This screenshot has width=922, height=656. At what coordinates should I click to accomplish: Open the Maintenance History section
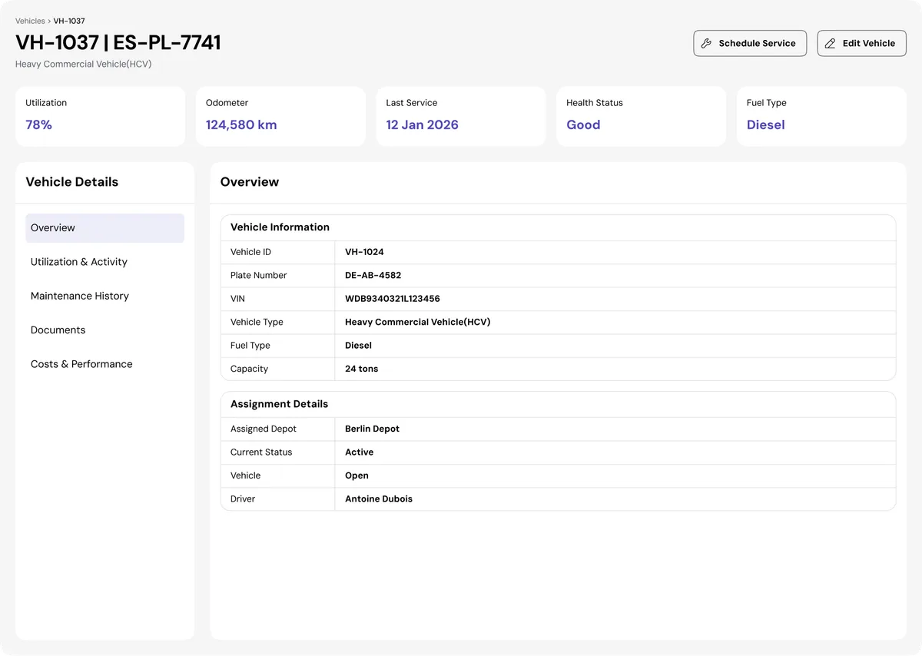(80, 296)
